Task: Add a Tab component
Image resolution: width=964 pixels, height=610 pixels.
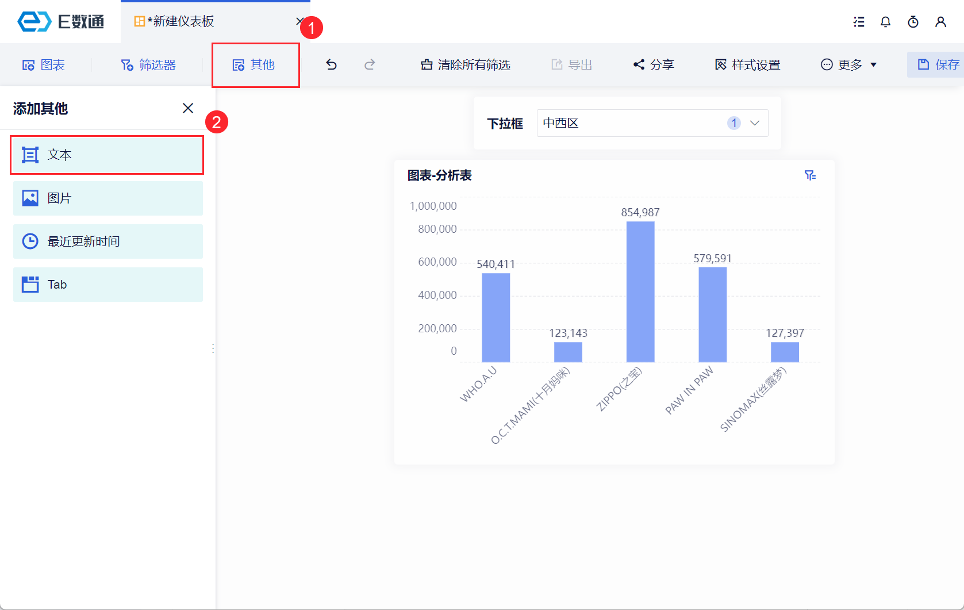Action: pyautogui.click(x=108, y=285)
